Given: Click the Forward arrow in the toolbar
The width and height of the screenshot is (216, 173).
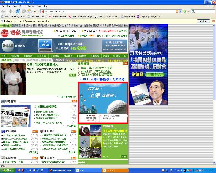Looking at the screenshot, I should (x=10, y=11).
